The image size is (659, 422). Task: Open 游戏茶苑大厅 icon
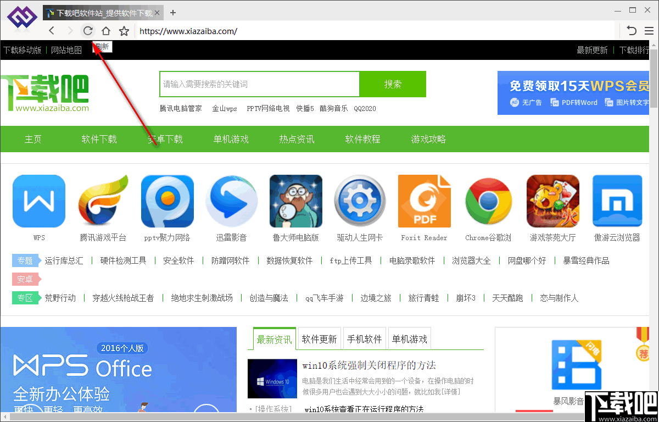pyautogui.click(x=553, y=201)
